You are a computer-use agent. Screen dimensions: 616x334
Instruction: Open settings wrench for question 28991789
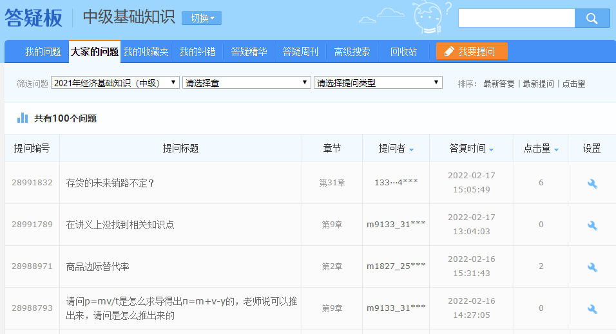tap(592, 225)
